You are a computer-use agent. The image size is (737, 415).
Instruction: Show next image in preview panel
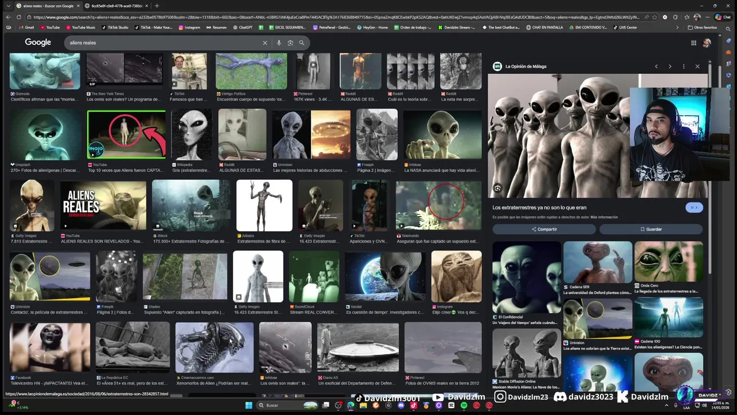670,66
